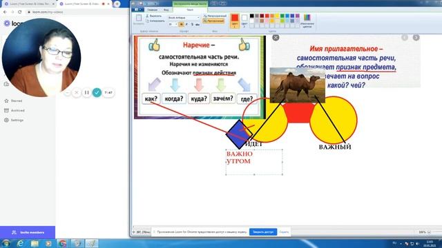
Task: Pick the green swatch in the palette
Action: [x=282, y=16]
